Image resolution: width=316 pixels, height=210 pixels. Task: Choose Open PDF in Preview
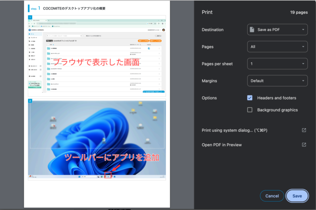tap(222, 145)
